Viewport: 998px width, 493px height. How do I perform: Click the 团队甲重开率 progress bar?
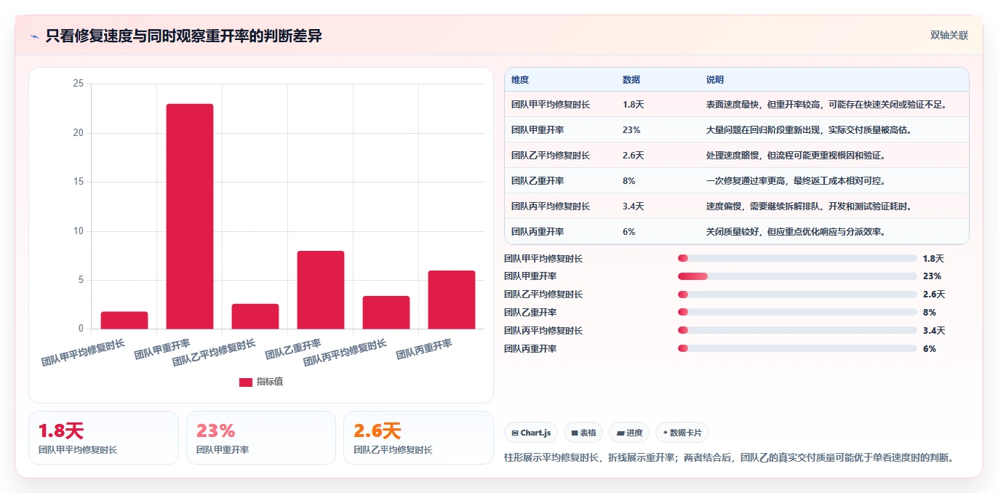click(x=797, y=276)
